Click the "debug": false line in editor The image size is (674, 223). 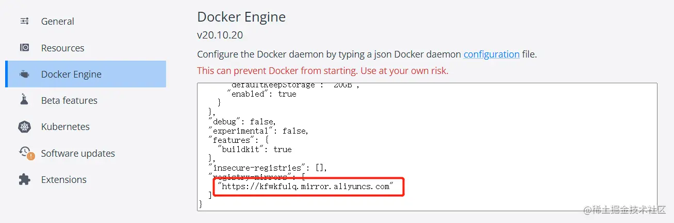(242, 122)
